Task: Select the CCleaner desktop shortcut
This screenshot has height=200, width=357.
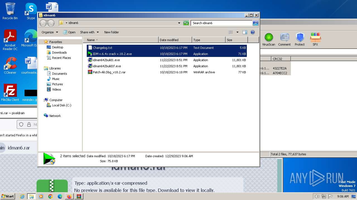Action: 10,66
